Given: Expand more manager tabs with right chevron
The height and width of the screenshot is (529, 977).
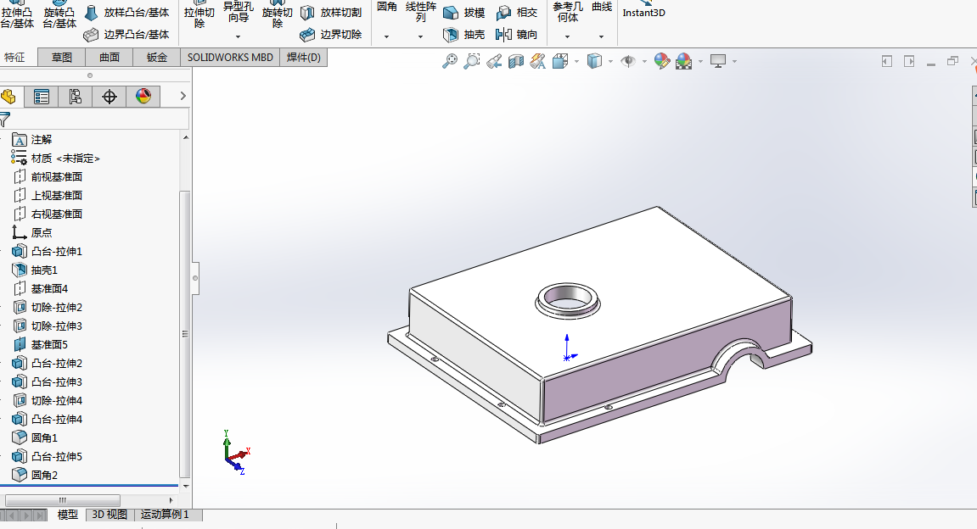Looking at the screenshot, I should 182,96.
